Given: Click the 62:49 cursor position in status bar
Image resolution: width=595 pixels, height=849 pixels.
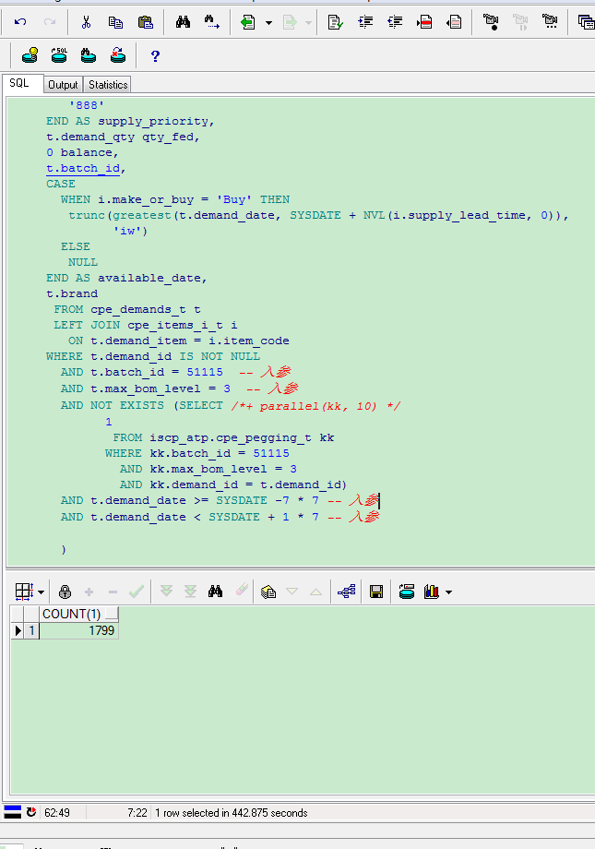Looking at the screenshot, I should [57, 813].
